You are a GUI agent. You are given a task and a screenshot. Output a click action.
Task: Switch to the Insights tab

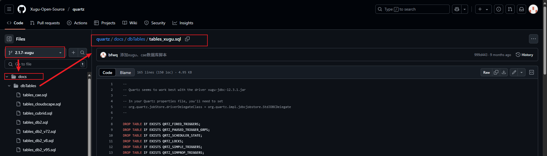(x=183, y=23)
